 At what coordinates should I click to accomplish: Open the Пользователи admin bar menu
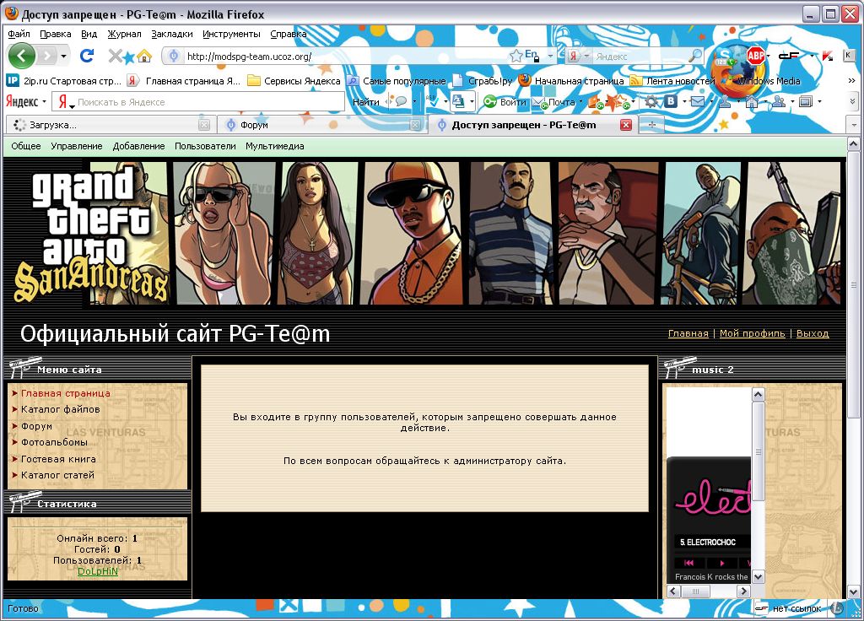coord(205,146)
